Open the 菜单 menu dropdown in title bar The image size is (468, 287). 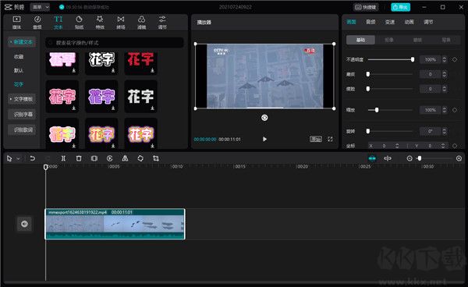coord(40,7)
